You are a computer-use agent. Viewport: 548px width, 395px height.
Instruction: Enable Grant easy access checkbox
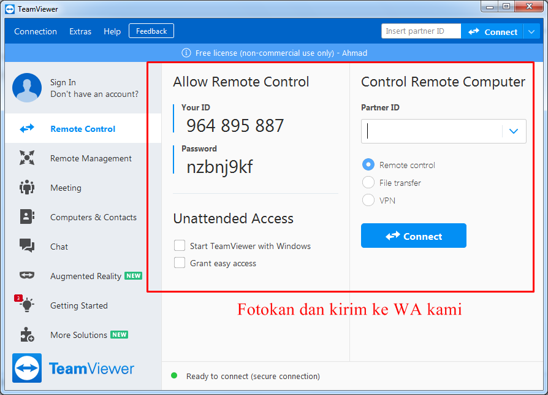tap(180, 263)
